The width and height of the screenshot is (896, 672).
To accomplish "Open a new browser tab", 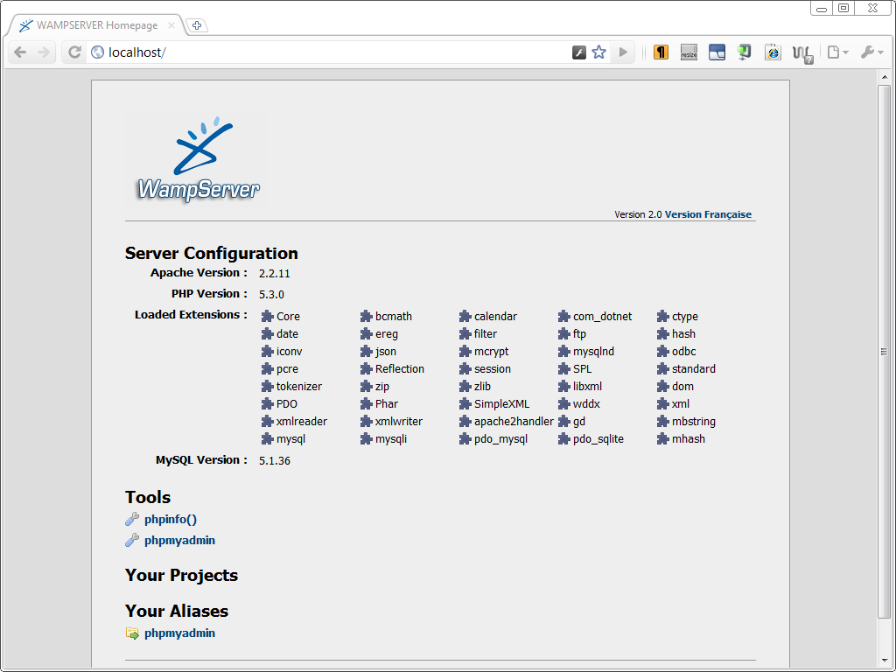I will point(197,25).
